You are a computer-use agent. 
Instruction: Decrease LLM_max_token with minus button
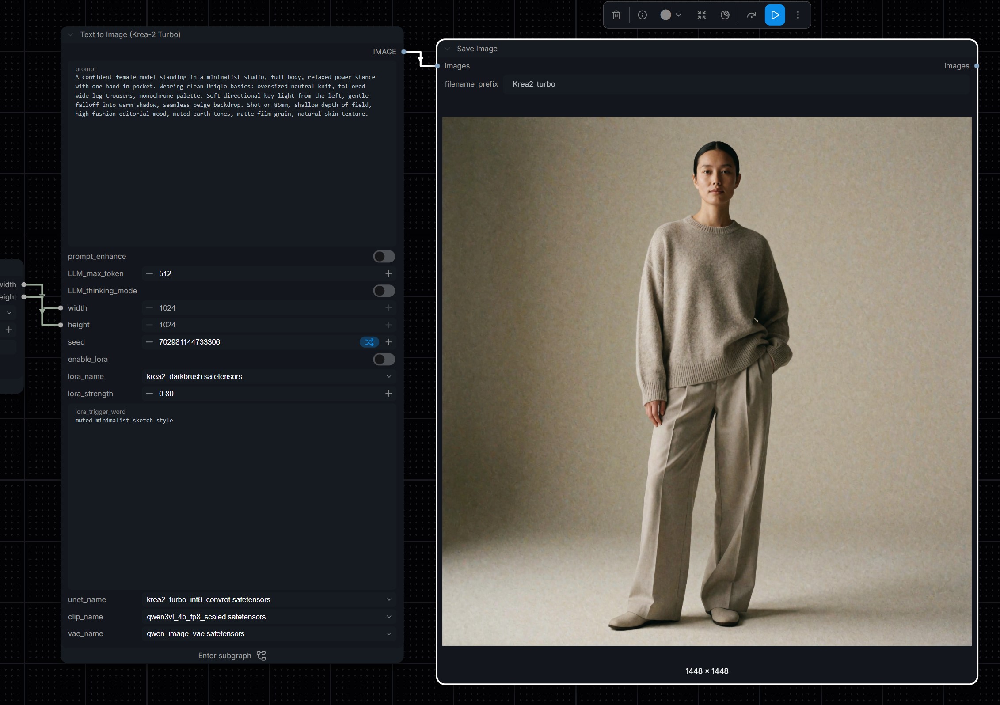(x=149, y=273)
